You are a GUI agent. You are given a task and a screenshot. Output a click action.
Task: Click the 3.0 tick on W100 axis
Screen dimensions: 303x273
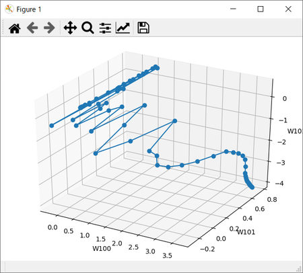150,251
